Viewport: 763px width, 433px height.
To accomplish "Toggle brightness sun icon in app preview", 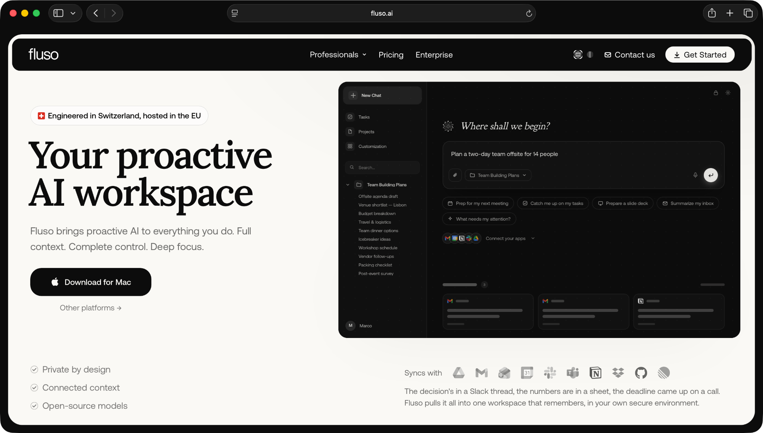I will tap(728, 93).
